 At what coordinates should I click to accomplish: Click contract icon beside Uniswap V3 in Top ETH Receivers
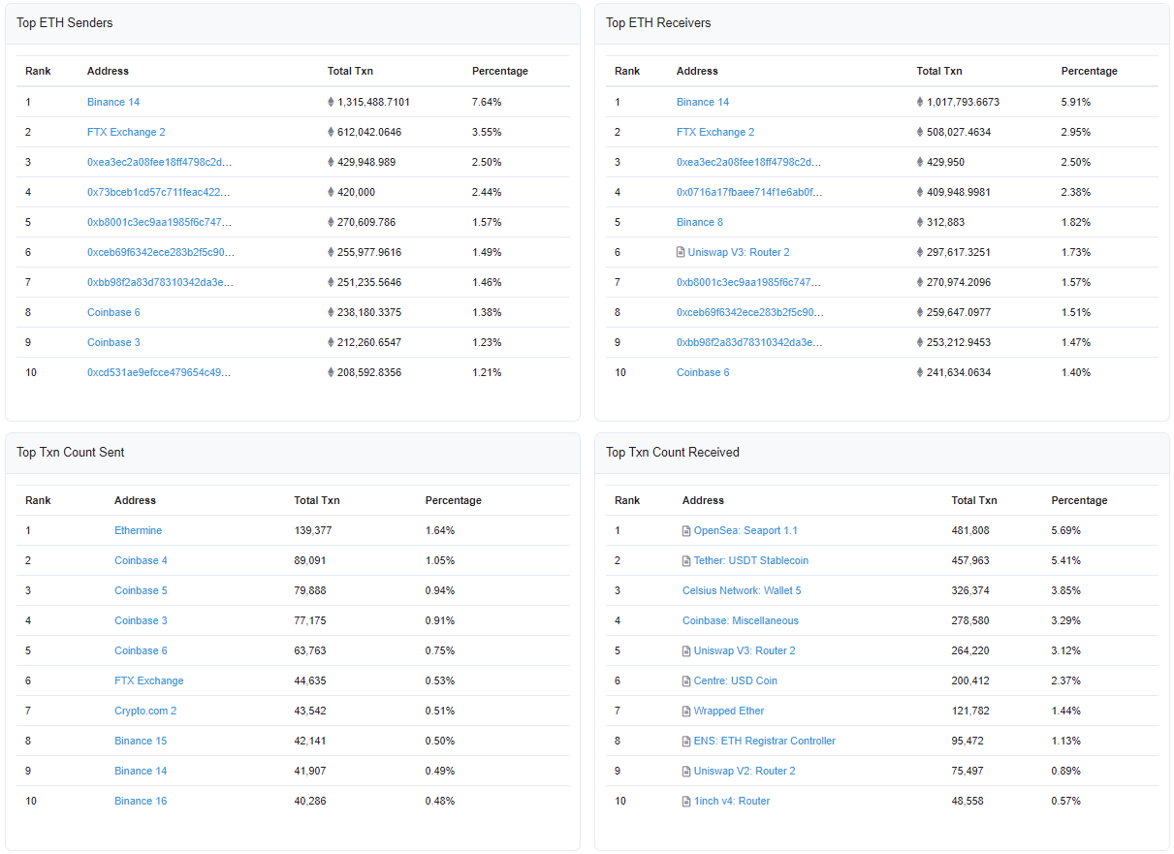coord(681,252)
